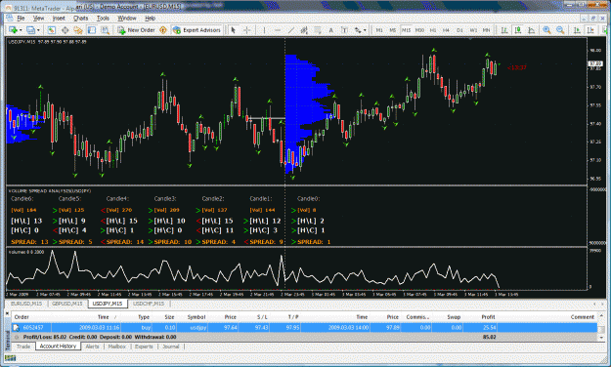Switch to bar chart icon

(x=504, y=30)
